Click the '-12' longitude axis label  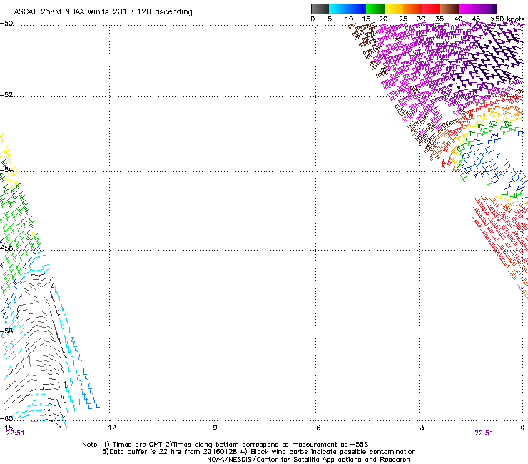click(109, 428)
